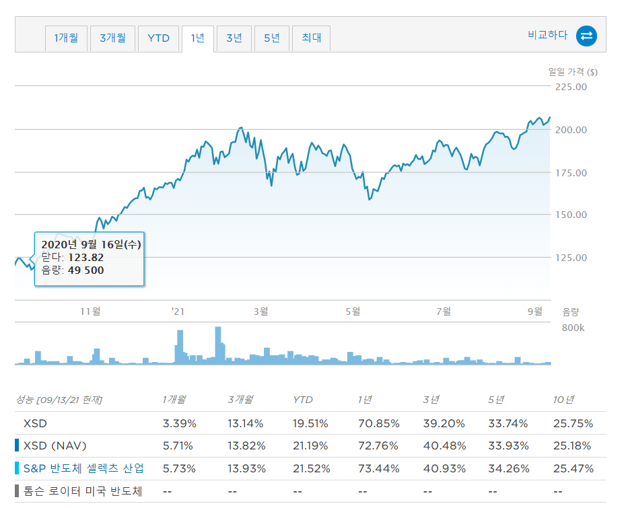Click the price line peak near 200.00 in February

click(241, 128)
